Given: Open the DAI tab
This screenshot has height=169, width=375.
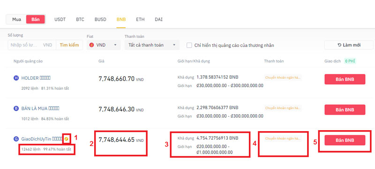Looking at the screenshot, I should (158, 20).
